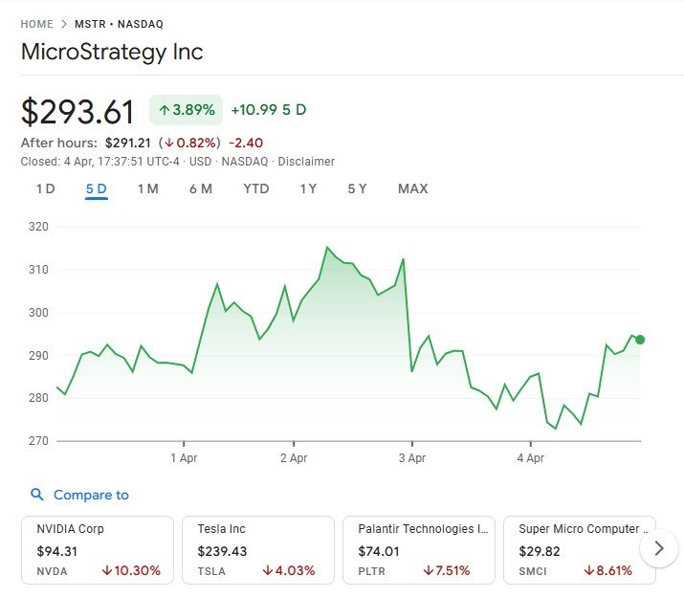684x598 pixels.
Task: Select the 1D time range tab
Action: [45, 188]
